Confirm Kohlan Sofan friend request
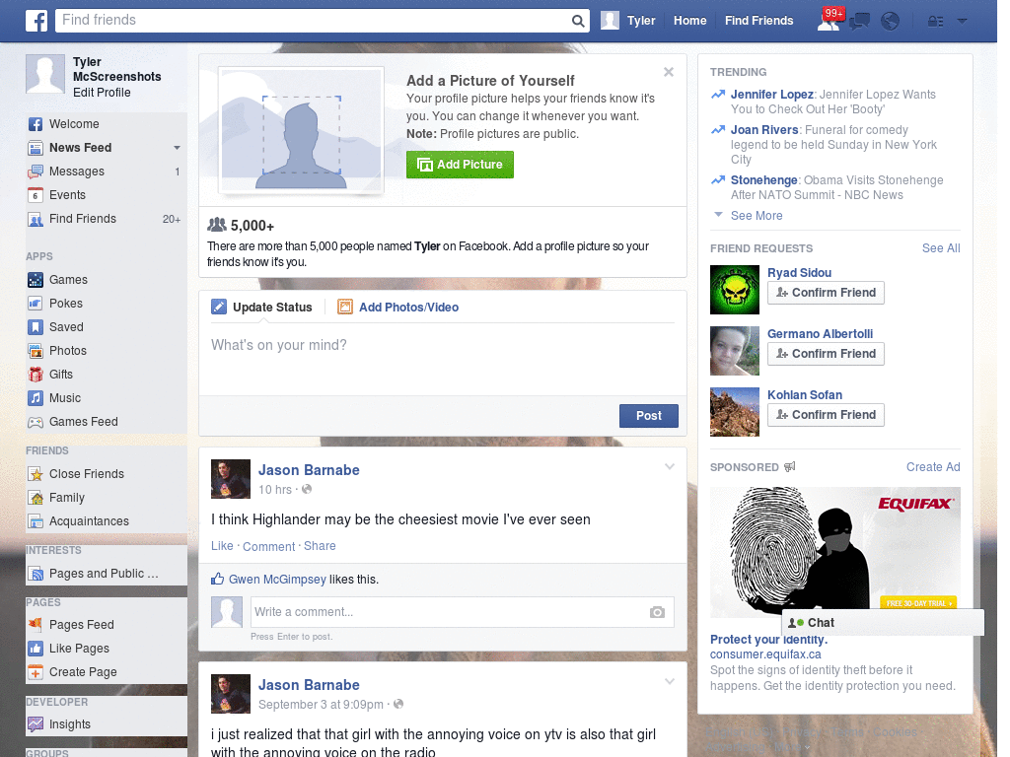Screen dimensions: 1010x757 [x=826, y=415]
